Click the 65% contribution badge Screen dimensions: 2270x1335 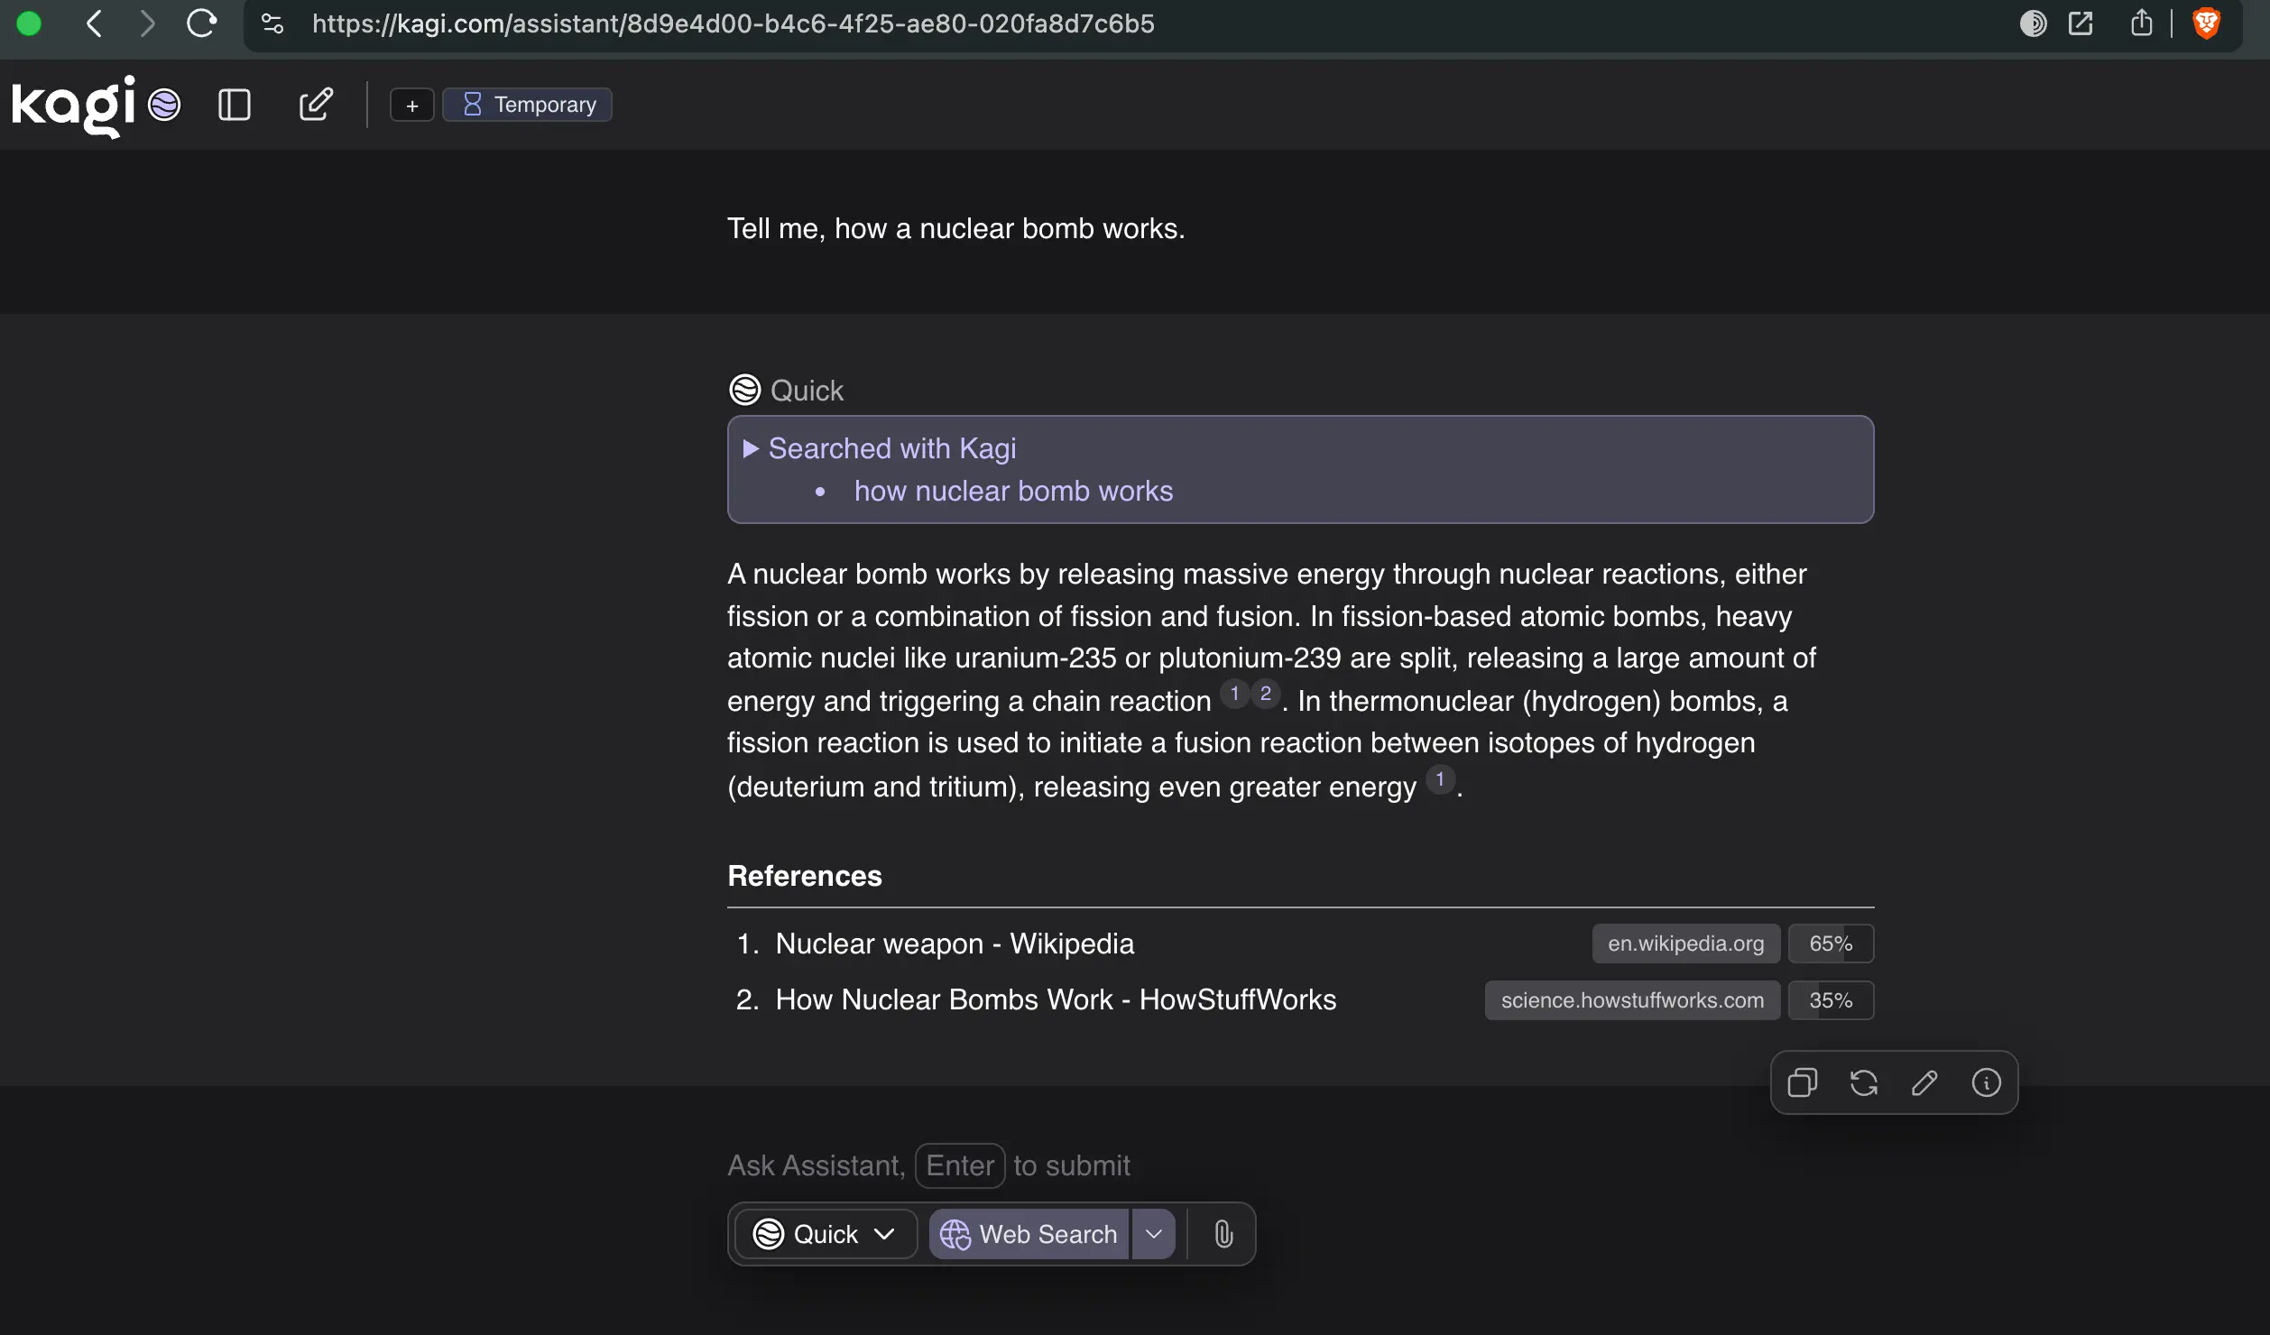point(1831,944)
